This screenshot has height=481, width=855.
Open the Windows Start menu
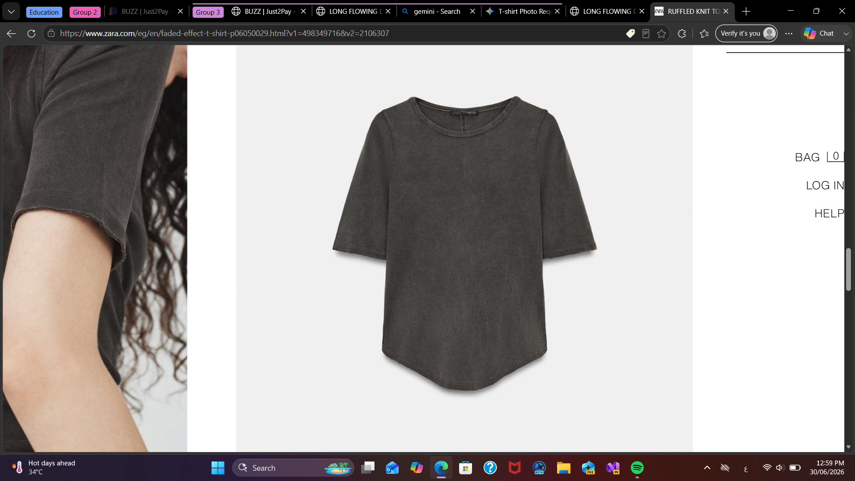click(218, 468)
